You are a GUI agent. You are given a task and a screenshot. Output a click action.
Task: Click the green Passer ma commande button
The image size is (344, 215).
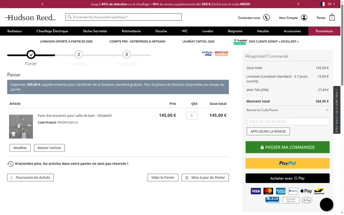tap(288, 147)
